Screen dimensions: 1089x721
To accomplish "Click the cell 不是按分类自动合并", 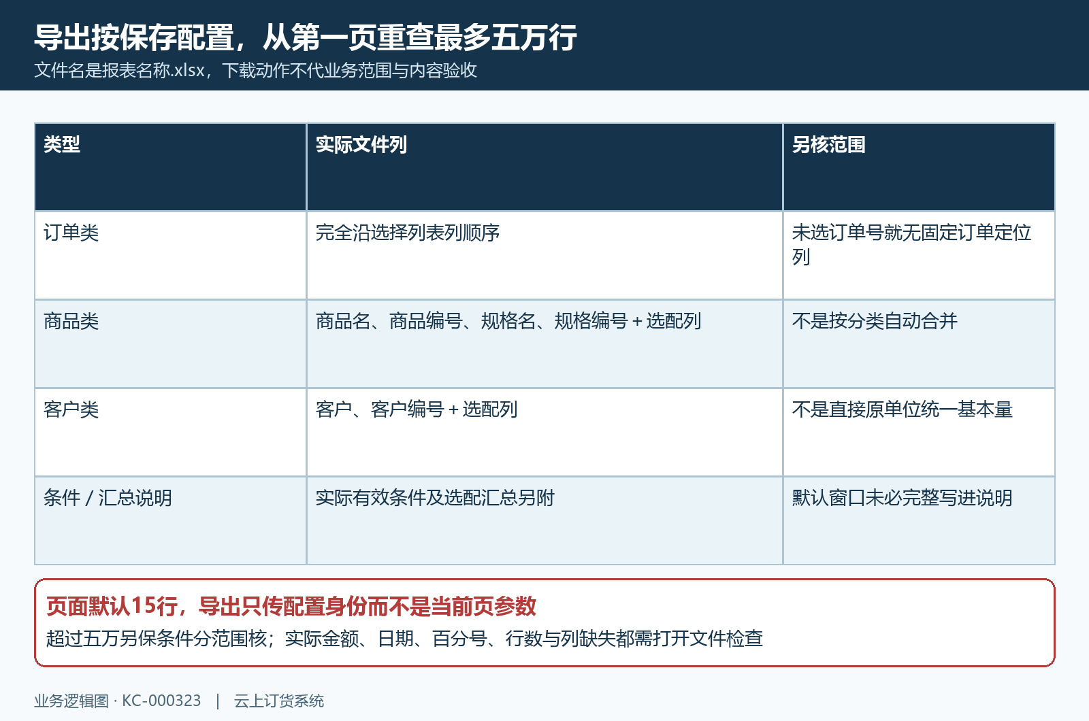I will [x=919, y=343].
